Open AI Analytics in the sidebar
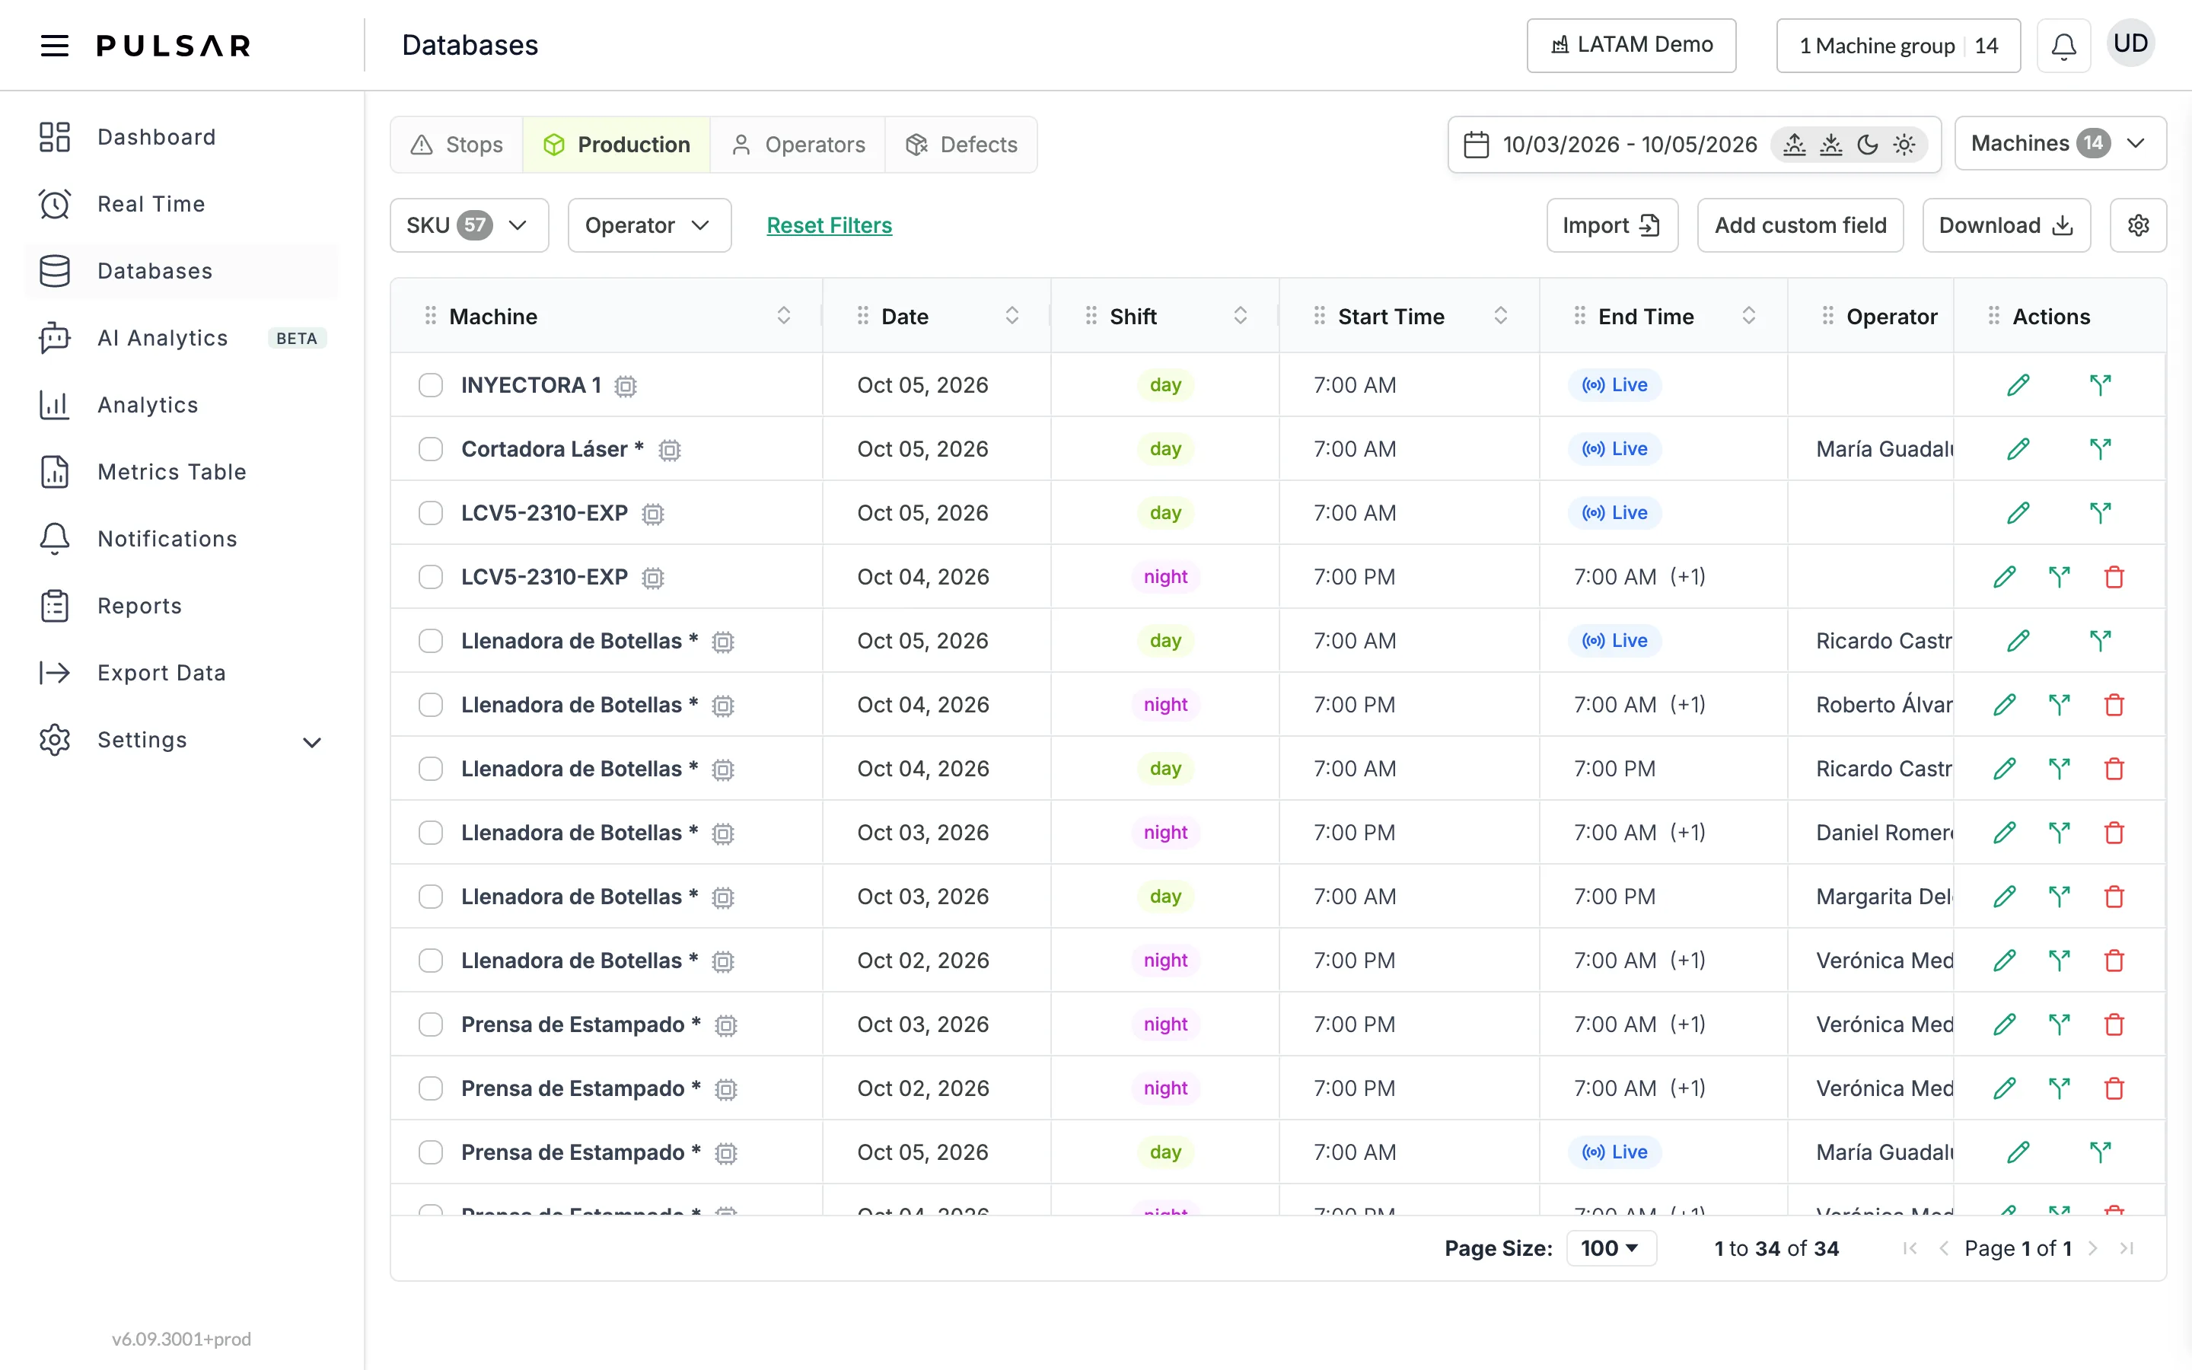Image resolution: width=2192 pixels, height=1370 pixels. coord(181,338)
